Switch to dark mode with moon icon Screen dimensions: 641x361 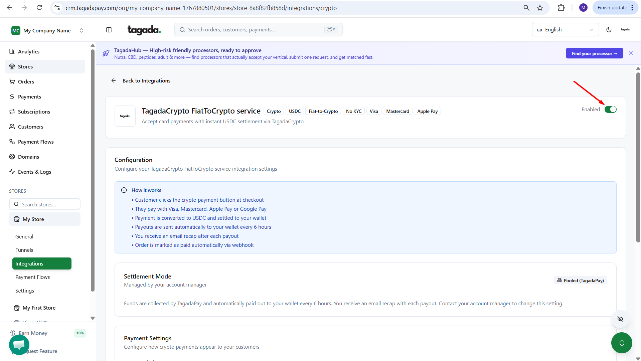click(x=609, y=30)
